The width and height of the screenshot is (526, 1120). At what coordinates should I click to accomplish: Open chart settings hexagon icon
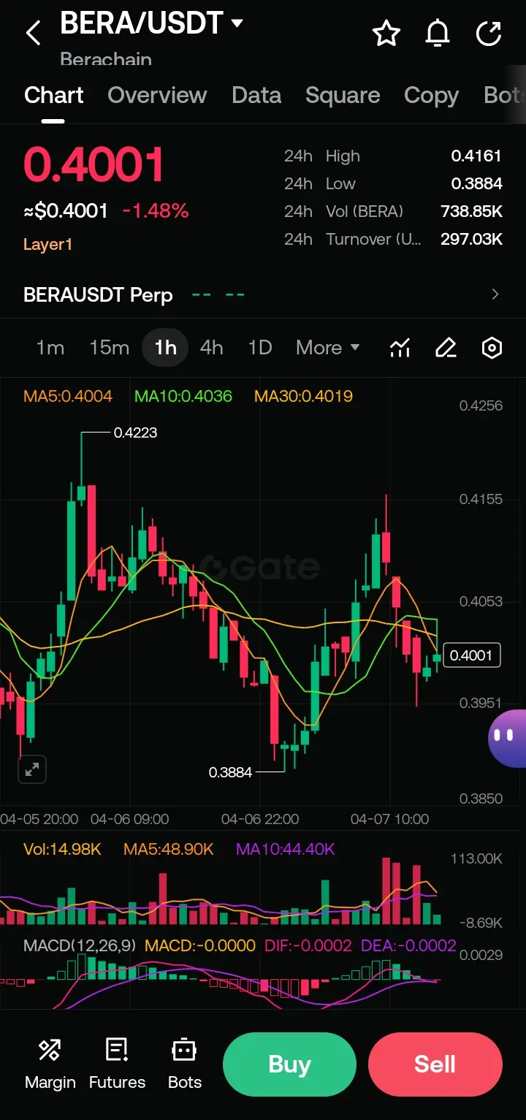[x=492, y=348]
